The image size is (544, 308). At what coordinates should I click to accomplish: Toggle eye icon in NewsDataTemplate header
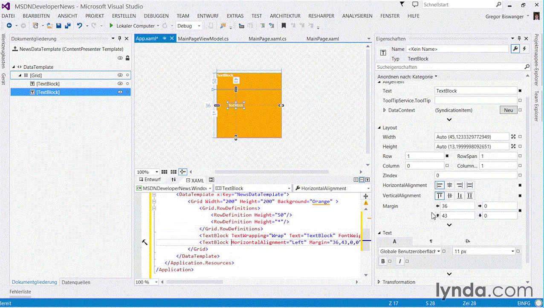(120, 58)
